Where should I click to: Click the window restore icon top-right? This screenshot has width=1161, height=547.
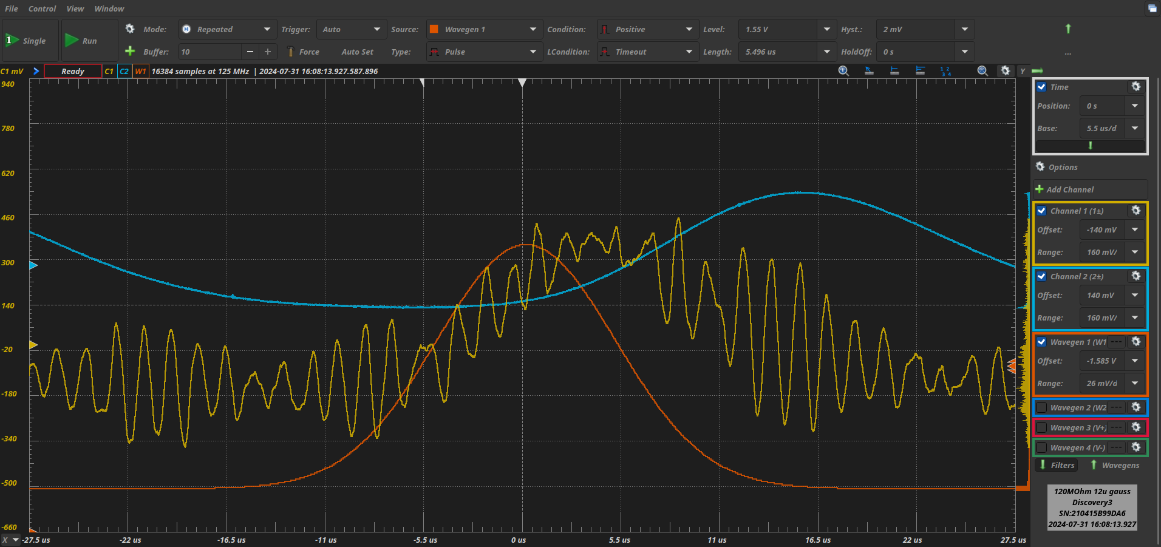(1152, 8)
